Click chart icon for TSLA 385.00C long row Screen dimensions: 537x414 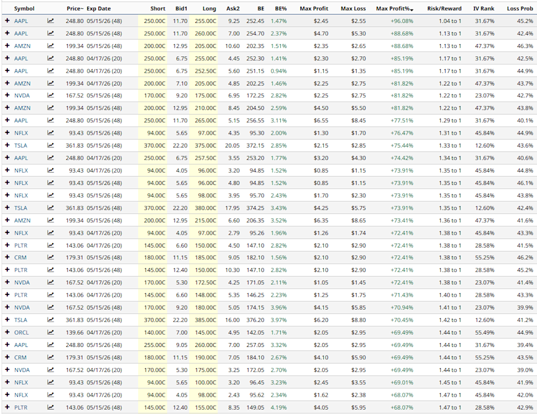tap(51, 320)
